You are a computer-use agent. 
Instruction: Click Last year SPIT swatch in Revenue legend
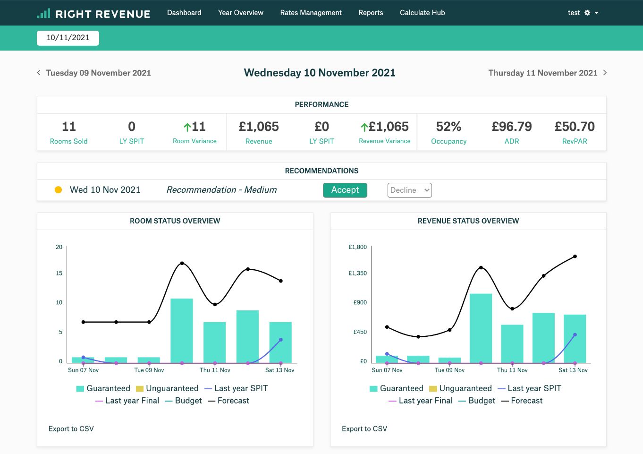click(501, 388)
